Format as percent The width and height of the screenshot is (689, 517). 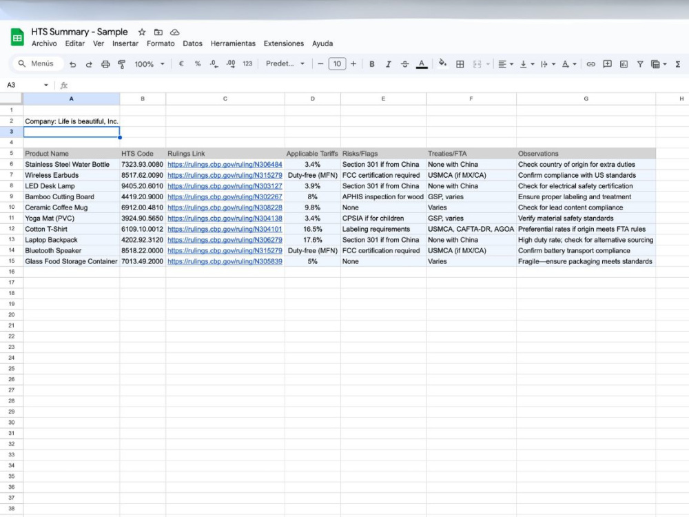tap(198, 63)
